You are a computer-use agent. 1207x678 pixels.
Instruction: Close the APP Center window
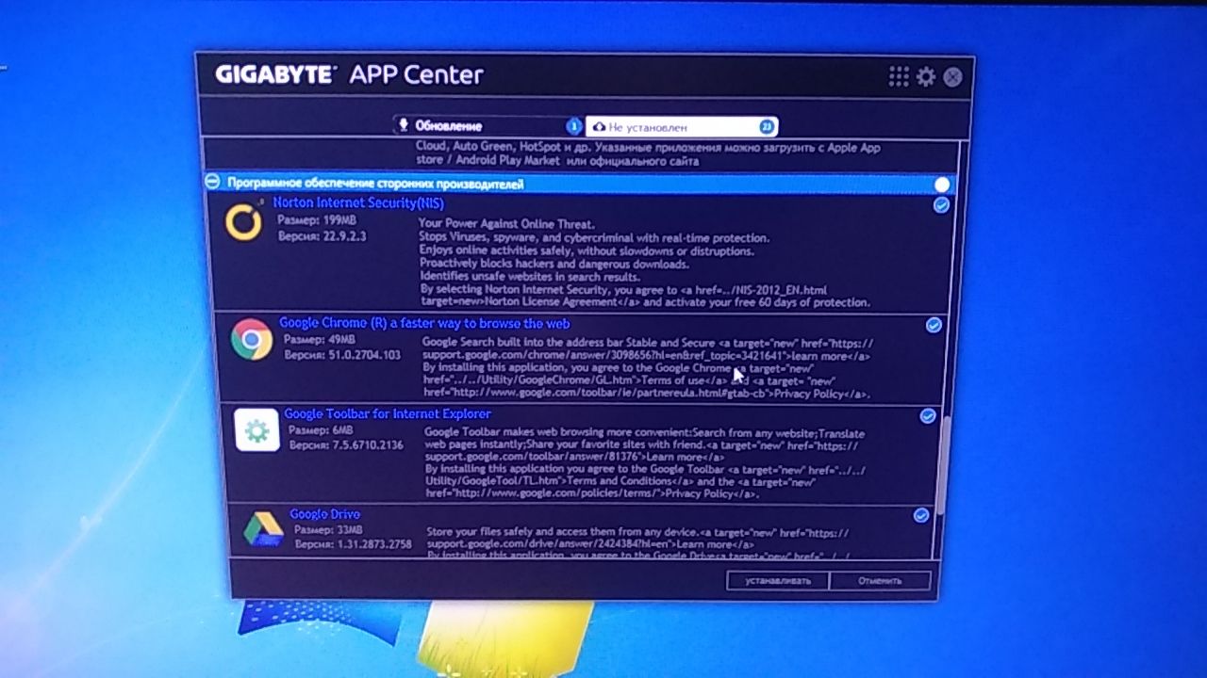point(952,77)
